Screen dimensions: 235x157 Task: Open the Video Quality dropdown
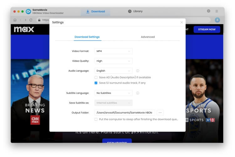coord(113,61)
